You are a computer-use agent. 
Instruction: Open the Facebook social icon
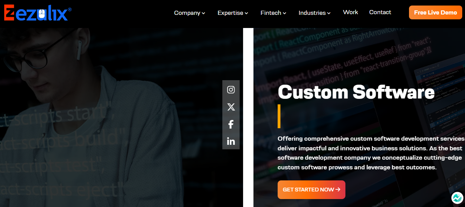click(231, 124)
